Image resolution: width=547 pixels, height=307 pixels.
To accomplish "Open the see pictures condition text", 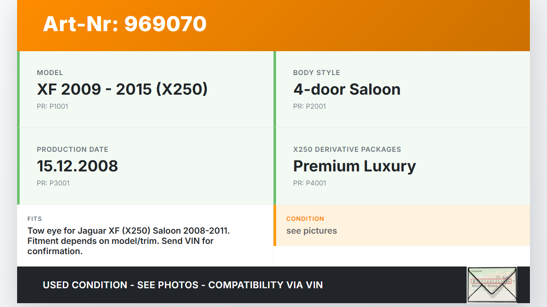I will [312, 231].
